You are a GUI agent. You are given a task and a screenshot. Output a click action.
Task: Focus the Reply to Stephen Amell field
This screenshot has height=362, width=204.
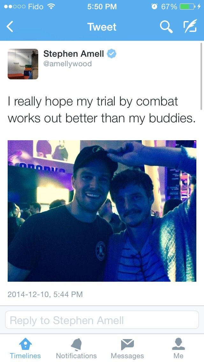click(x=102, y=320)
